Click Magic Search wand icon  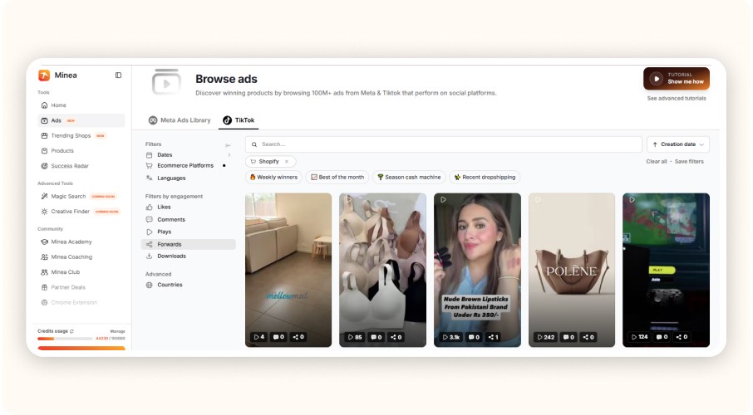tap(44, 196)
